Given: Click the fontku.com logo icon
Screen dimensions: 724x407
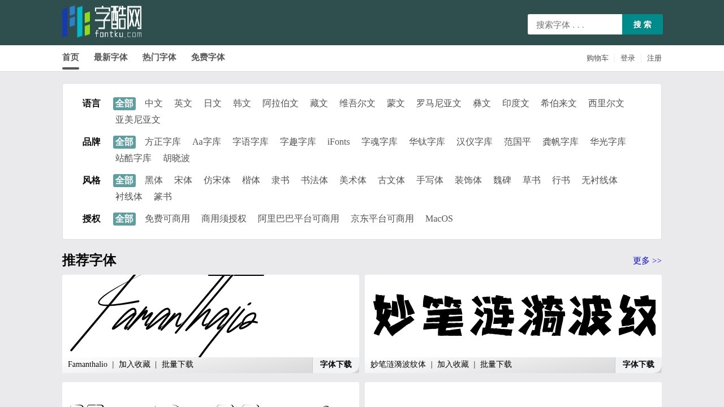Looking at the screenshot, I should point(76,21).
